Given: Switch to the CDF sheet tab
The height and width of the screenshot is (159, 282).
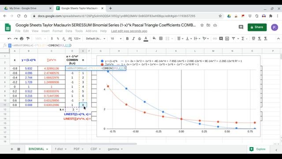Looking at the screenshot, I should click(96, 149).
